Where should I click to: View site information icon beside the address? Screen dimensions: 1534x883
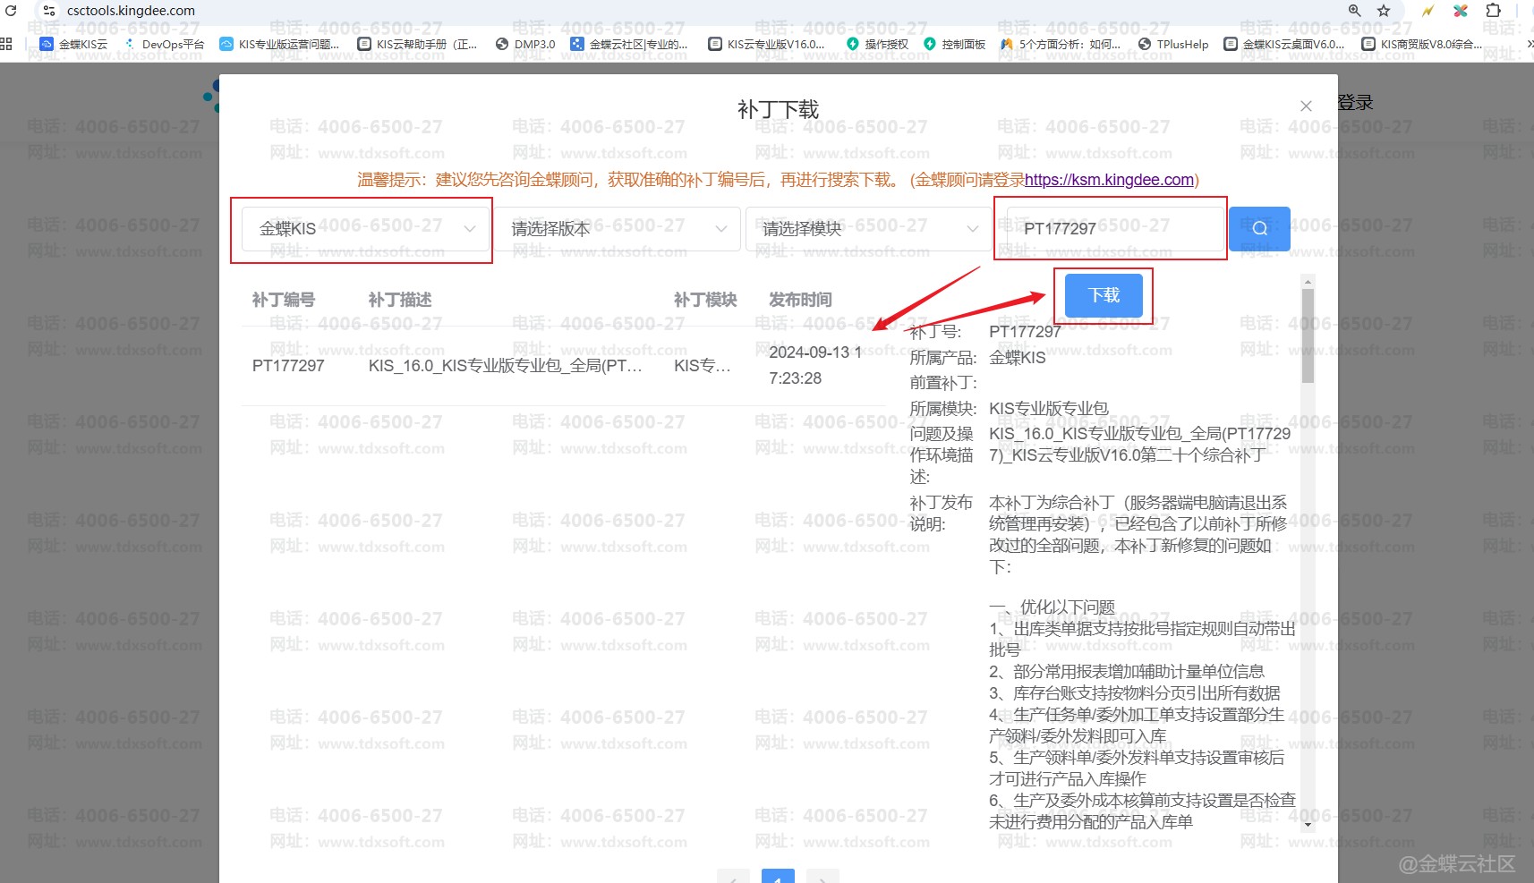click(49, 11)
